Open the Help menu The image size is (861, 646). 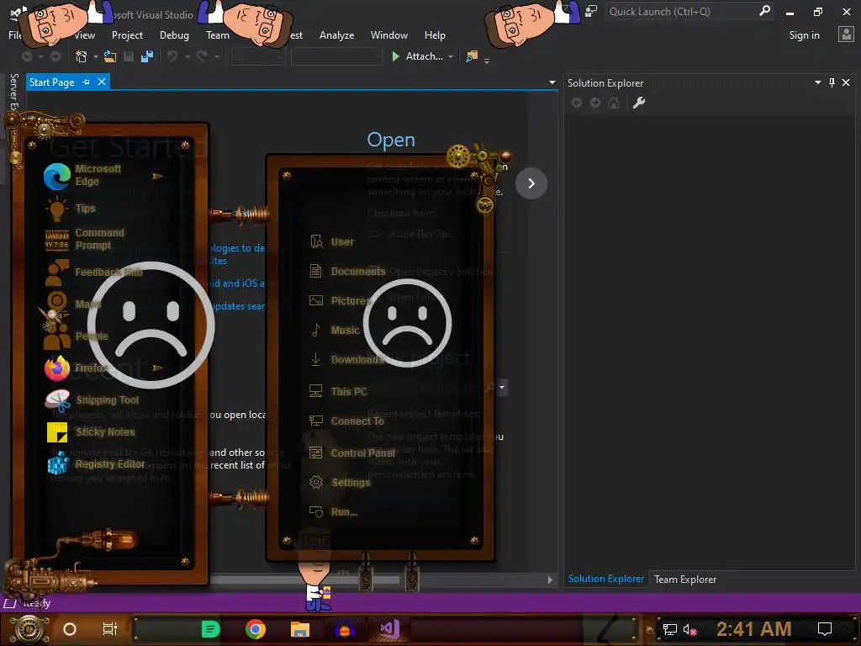click(x=435, y=35)
